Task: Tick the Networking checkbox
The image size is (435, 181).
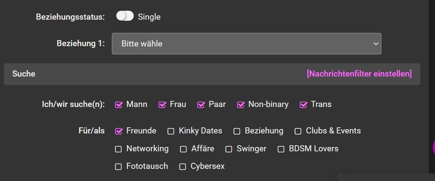Action: 118,149
